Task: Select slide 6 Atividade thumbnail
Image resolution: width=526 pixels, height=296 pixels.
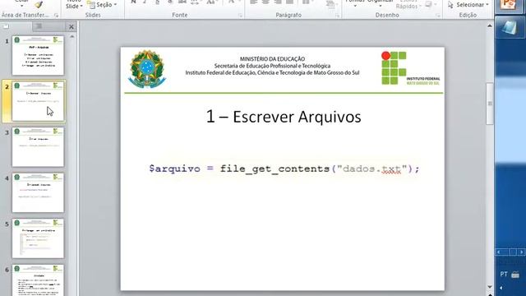Action: click(x=38, y=280)
